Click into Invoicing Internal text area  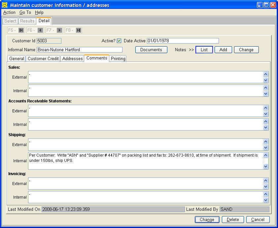[x=146, y=197]
